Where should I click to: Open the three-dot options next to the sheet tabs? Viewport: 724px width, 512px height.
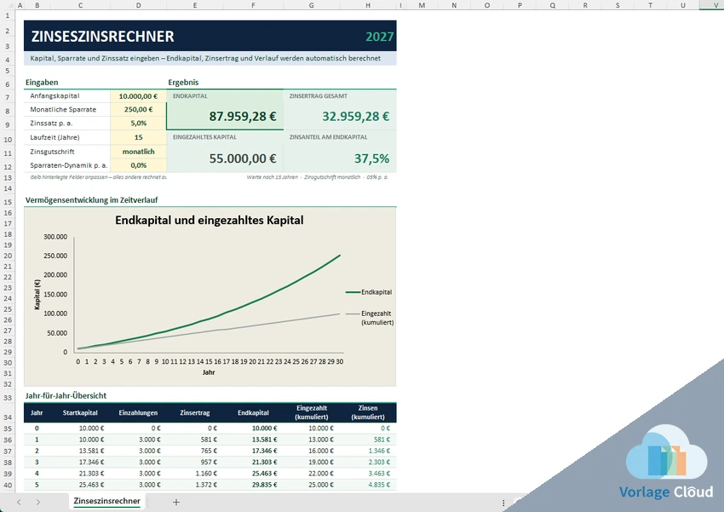click(x=503, y=503)
